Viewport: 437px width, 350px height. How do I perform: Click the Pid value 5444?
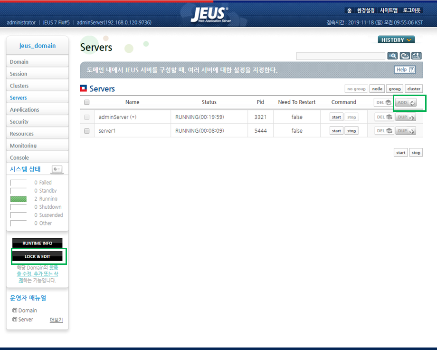[x=261, y=131]
